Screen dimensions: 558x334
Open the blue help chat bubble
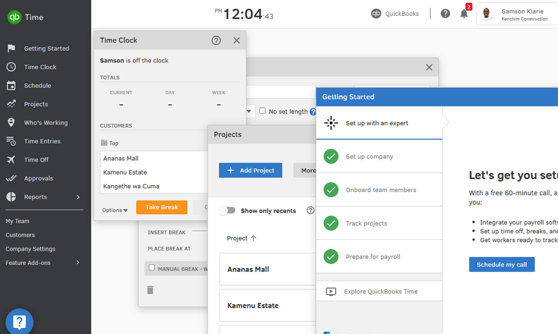[x=20, y=322]
